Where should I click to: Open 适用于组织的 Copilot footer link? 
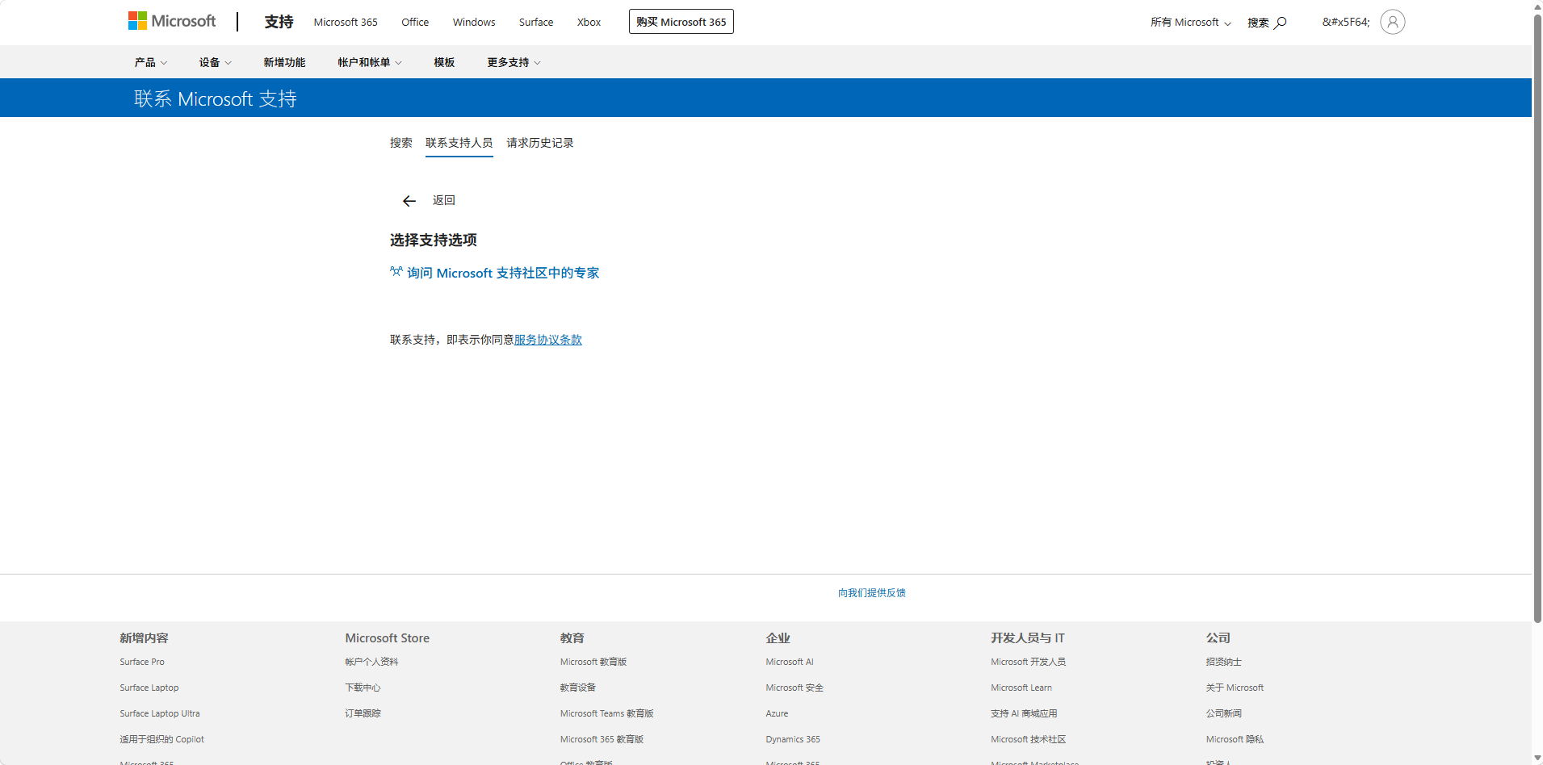(162, 739)
